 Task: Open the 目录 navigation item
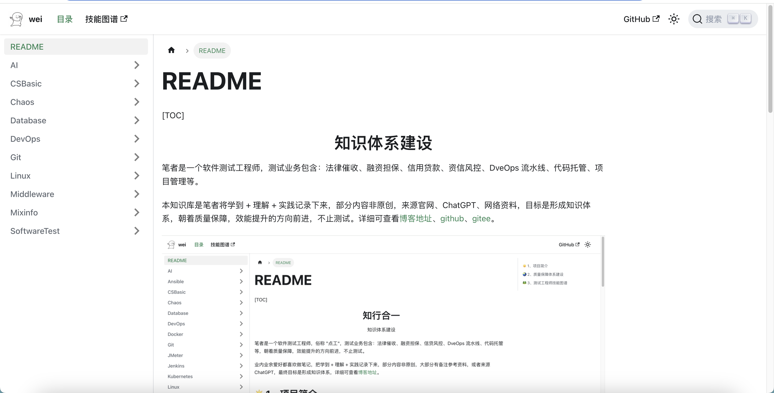(65, 19)
